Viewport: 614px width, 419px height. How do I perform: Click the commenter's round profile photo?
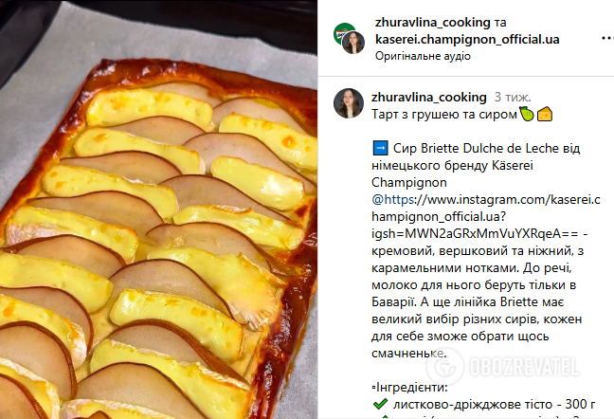(x=349, y=103)
